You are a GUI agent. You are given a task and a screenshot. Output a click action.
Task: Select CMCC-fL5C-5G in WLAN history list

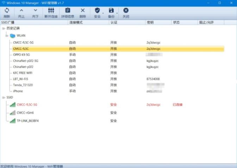point(23,42)
